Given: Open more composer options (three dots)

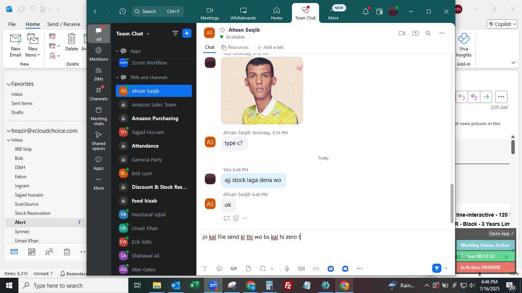Looking at the screenshot, I should click(x=360, y=269).
